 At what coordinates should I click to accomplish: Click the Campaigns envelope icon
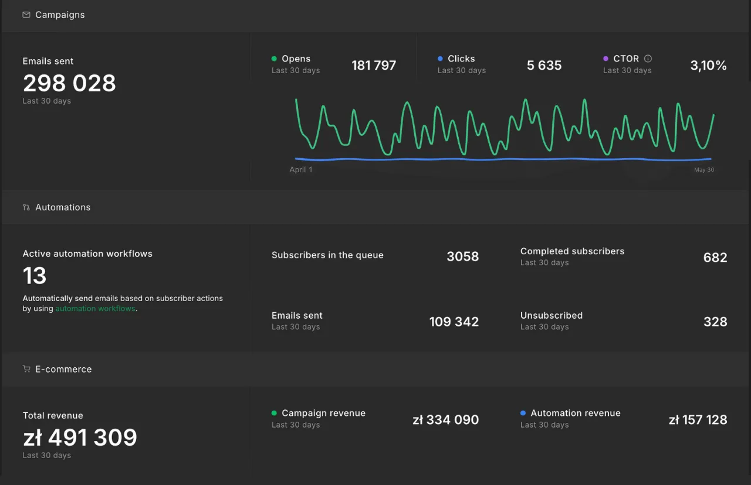pyautogui.click(x=26, y=15)
